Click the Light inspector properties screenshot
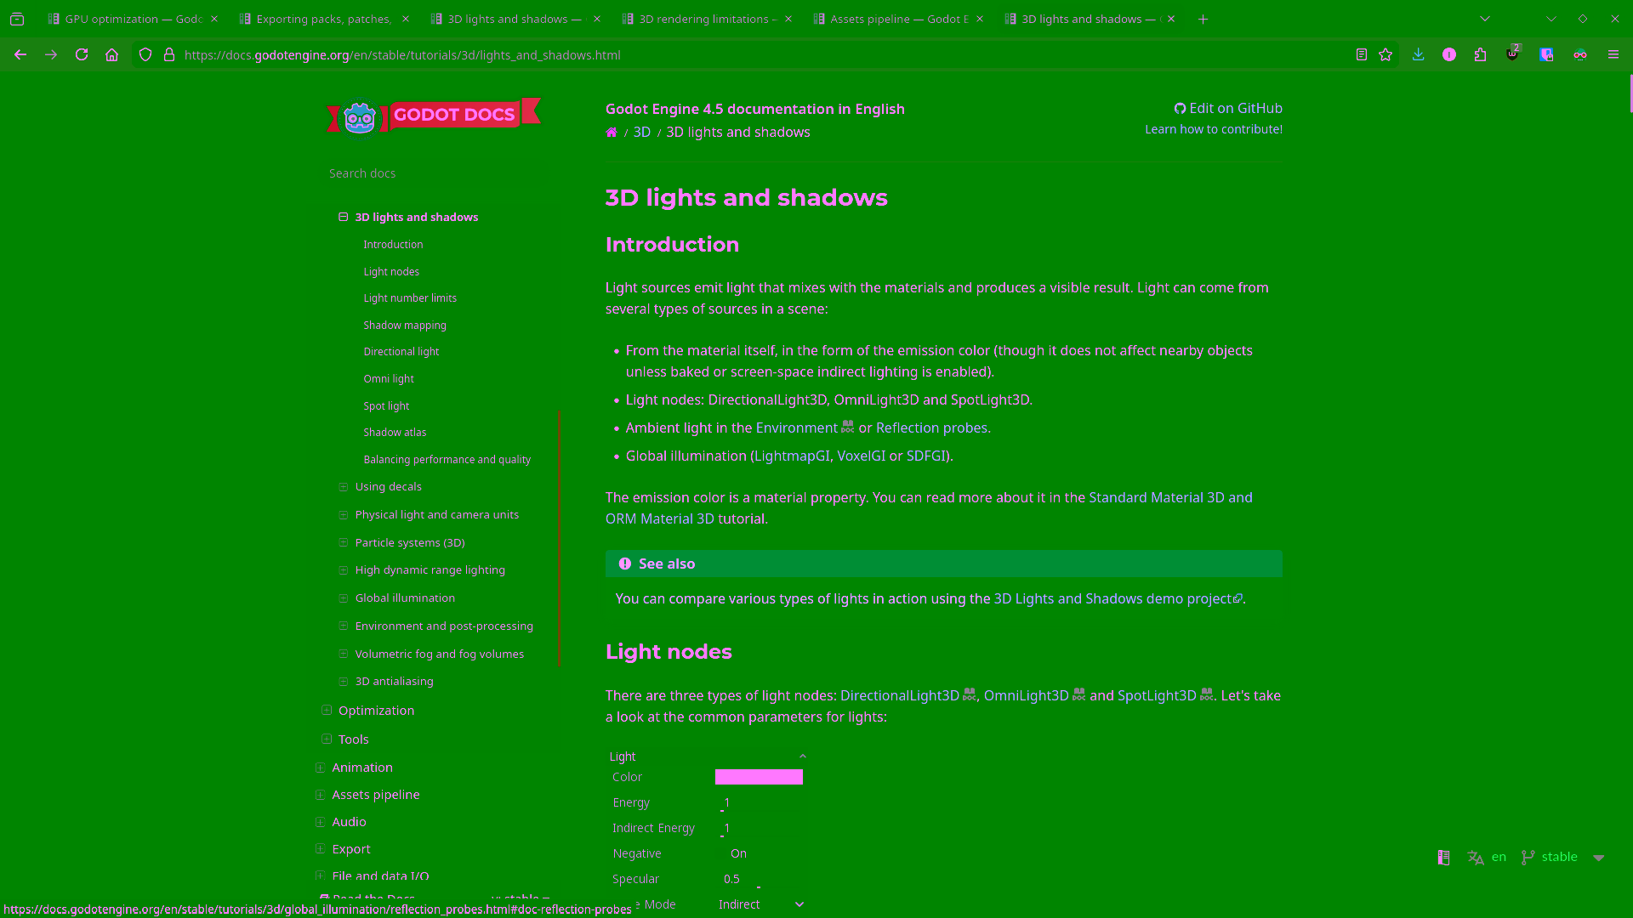Viewport: 1633px width, 918px height. tap(707, 831)
